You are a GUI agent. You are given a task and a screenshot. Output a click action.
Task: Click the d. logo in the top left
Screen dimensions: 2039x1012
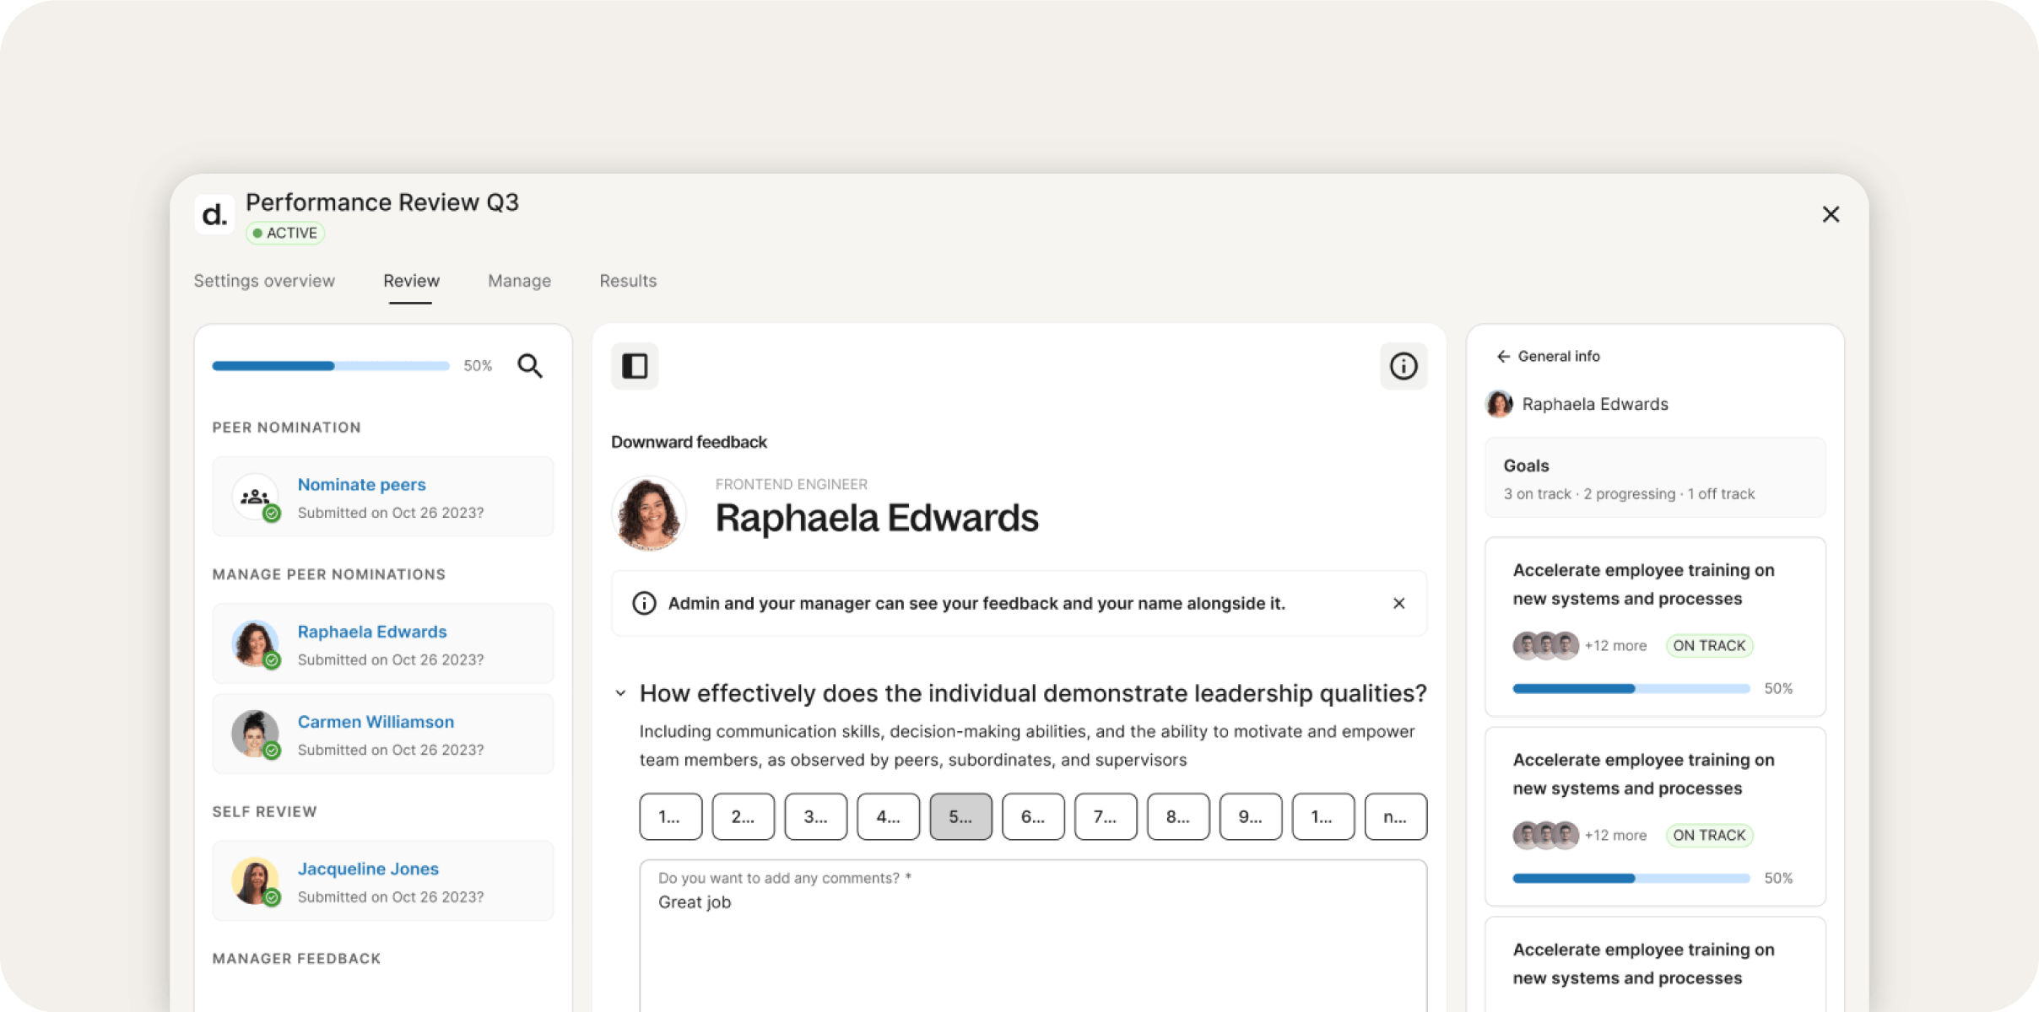click(x=214, y=214)
